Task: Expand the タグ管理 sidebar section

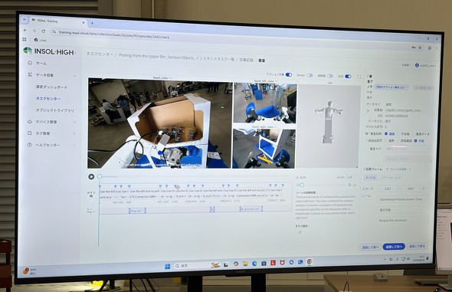Action: pos(74,134)
